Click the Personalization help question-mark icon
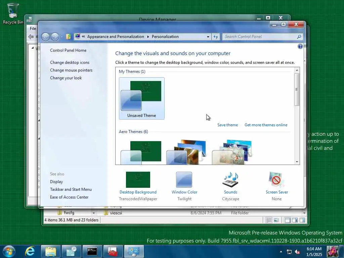This screenshot has width=344, height=258. point(300,46)
